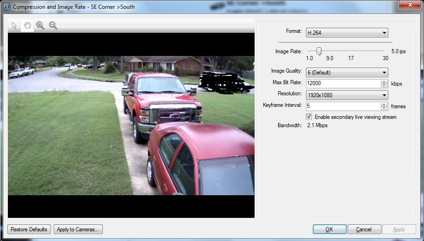Click the Keyframe Interval input field
The width and height of the screenshot is (424, 241).
tap(343, 106)
